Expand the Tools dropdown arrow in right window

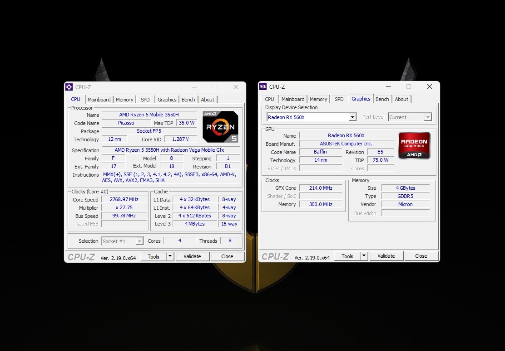click(364, 256)
